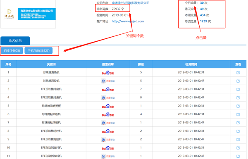
Task: Select the keyword cell in row 1
Action: pyautogui.click(x=51, y=72)
